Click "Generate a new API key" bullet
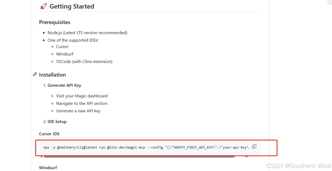This screenshot has width=332, height=171. [78, 111]
